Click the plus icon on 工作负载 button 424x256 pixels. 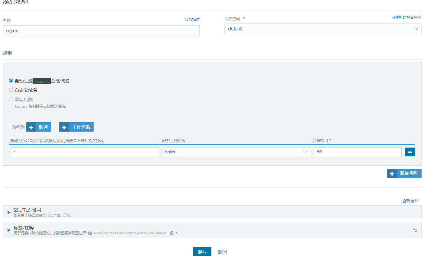click(x=64, y=127)
